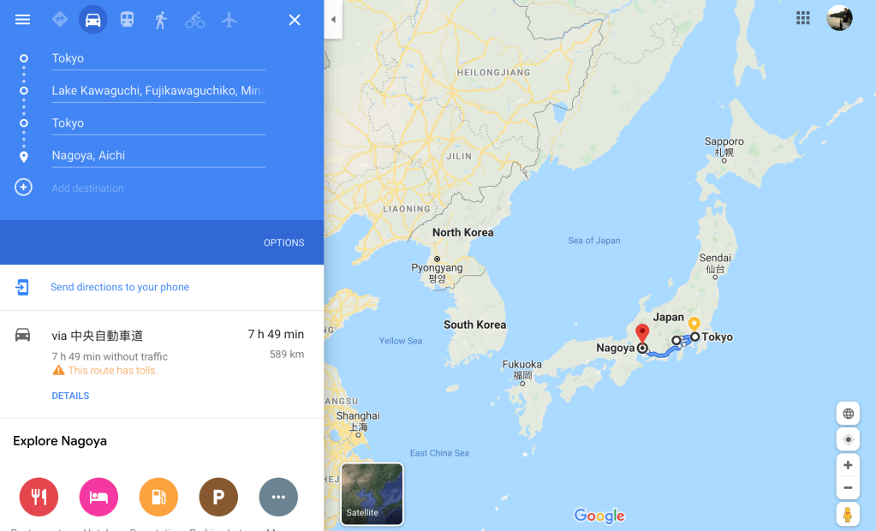Toggle Satellite map view thumbnail

click(372, 494)
